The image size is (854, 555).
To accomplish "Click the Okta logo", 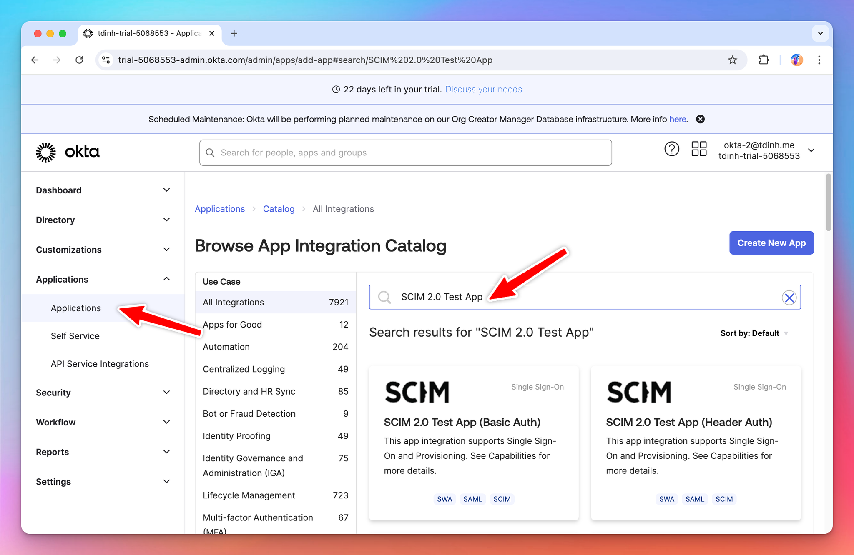I will 68,152.
